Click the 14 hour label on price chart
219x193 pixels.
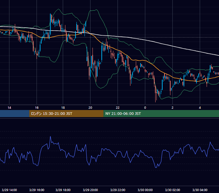(9, 108)
